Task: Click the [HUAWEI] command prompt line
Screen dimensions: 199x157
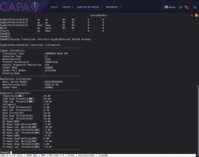Action: click(5, 153)
